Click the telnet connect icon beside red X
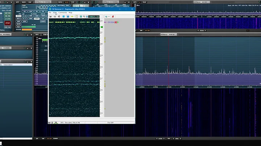 106,17
